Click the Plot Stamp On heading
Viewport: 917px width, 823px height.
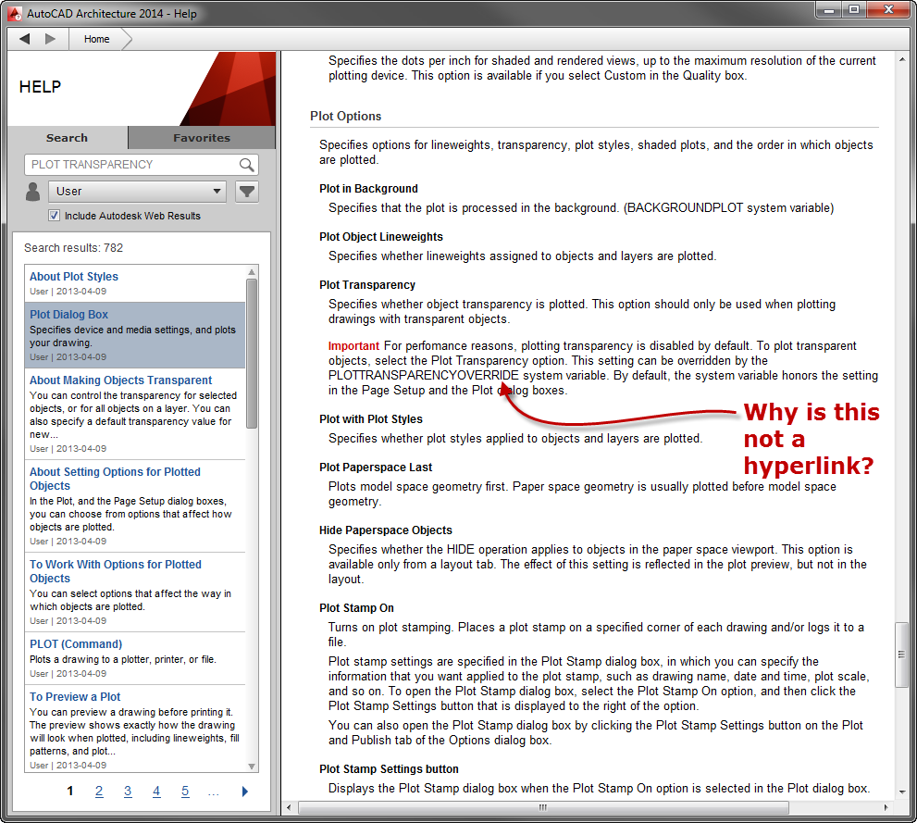(x=357, y=608)
